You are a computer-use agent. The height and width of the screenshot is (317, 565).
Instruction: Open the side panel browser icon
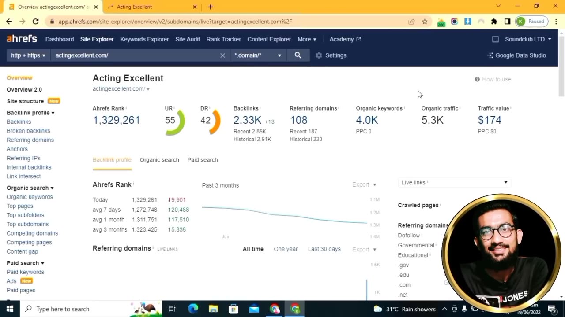coord(507,22)
